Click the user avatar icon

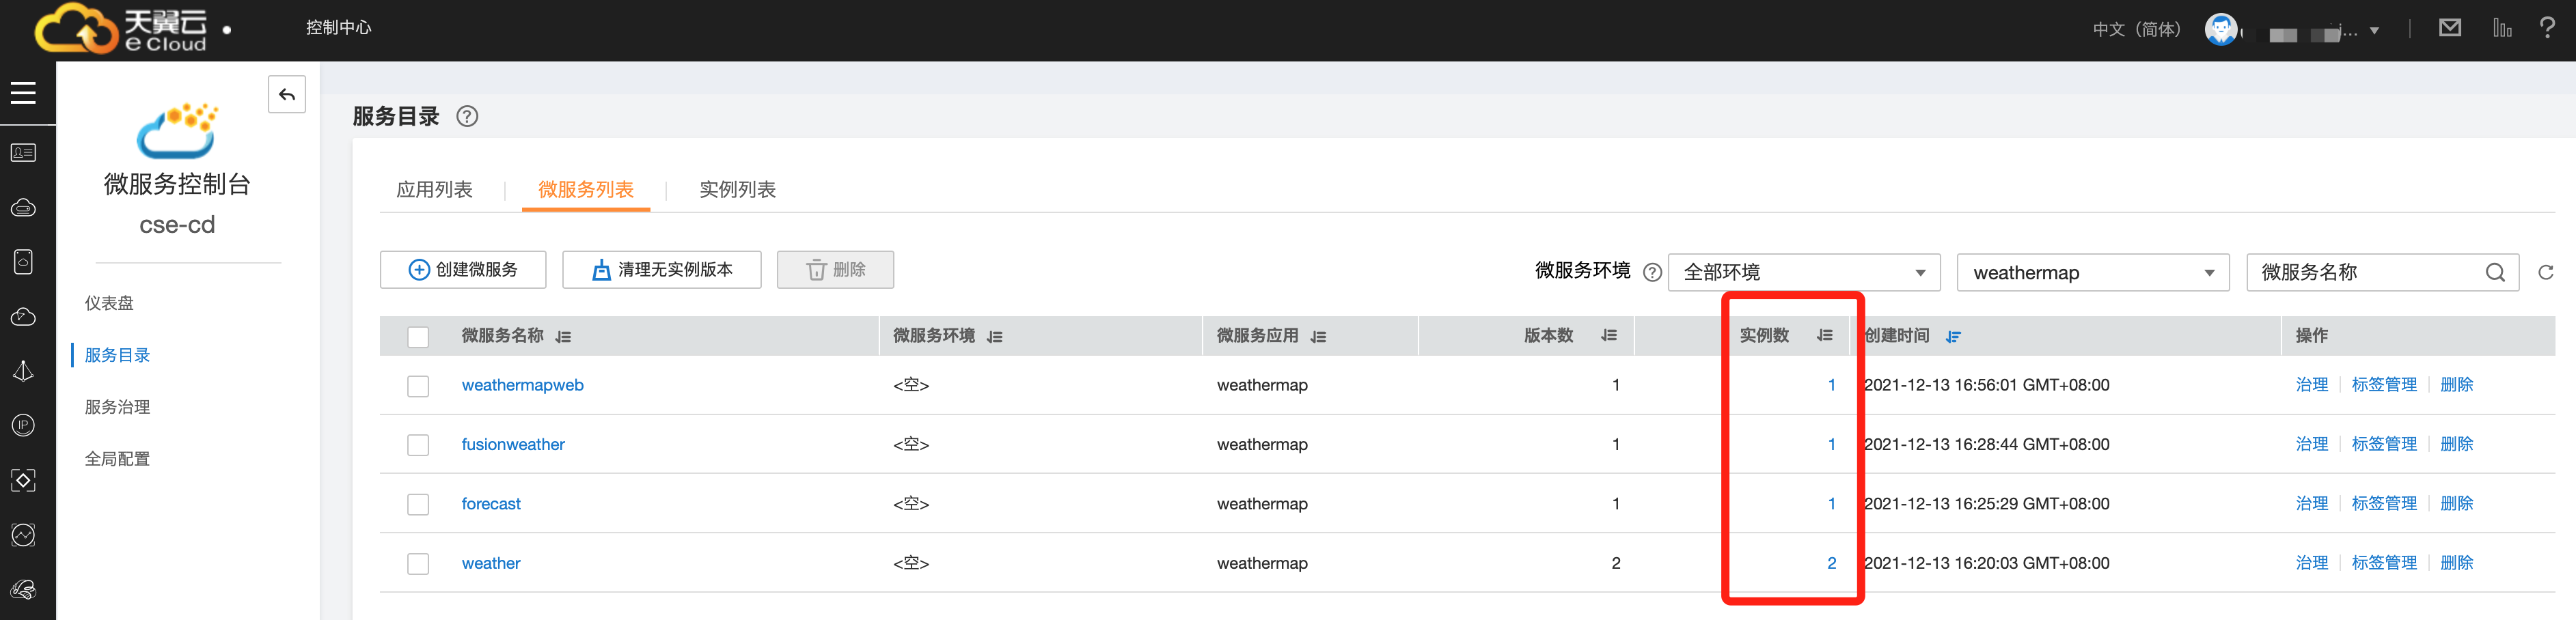click(x=2221, y=30)
